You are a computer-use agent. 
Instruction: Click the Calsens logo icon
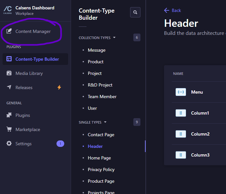point(8,10)
